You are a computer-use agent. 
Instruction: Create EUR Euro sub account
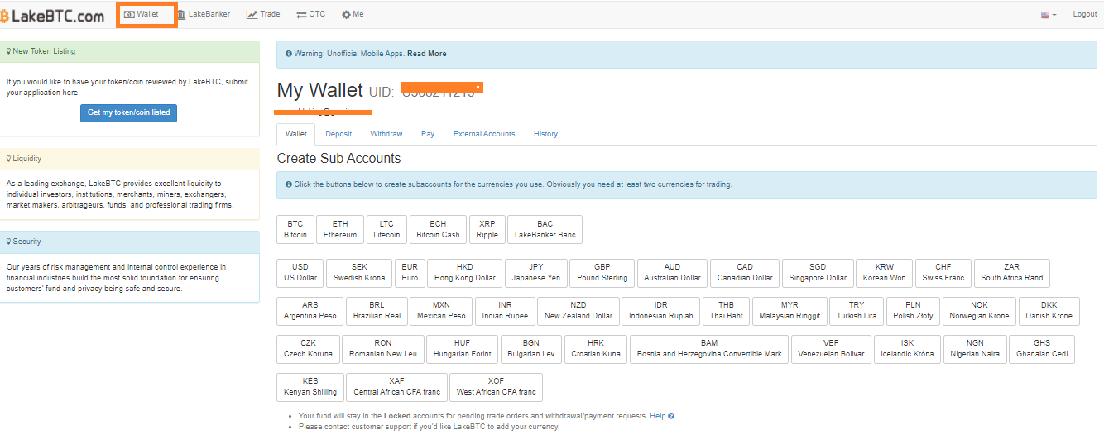point(410,273)
